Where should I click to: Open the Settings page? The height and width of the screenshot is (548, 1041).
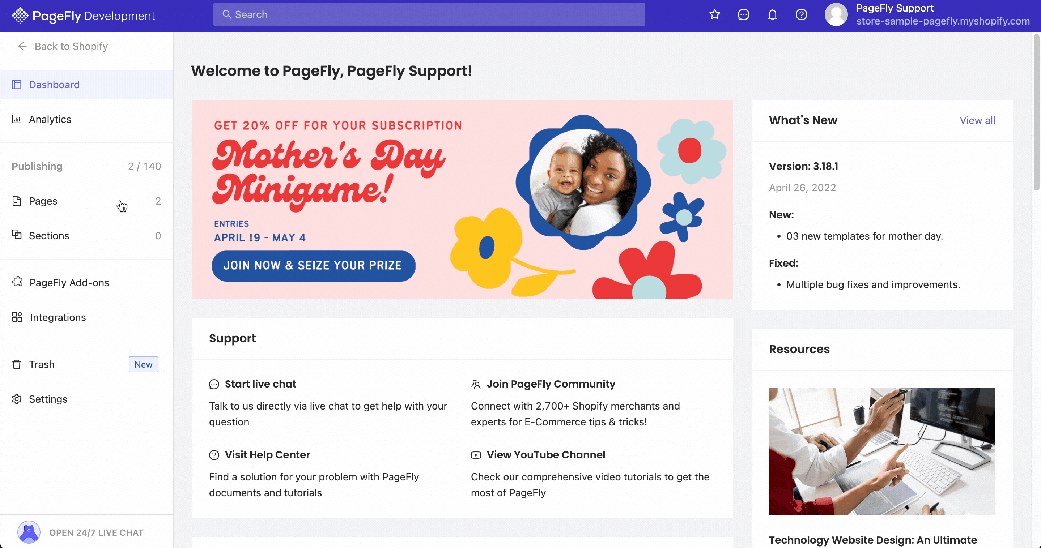pyautogui.click(x=86, y=399)
